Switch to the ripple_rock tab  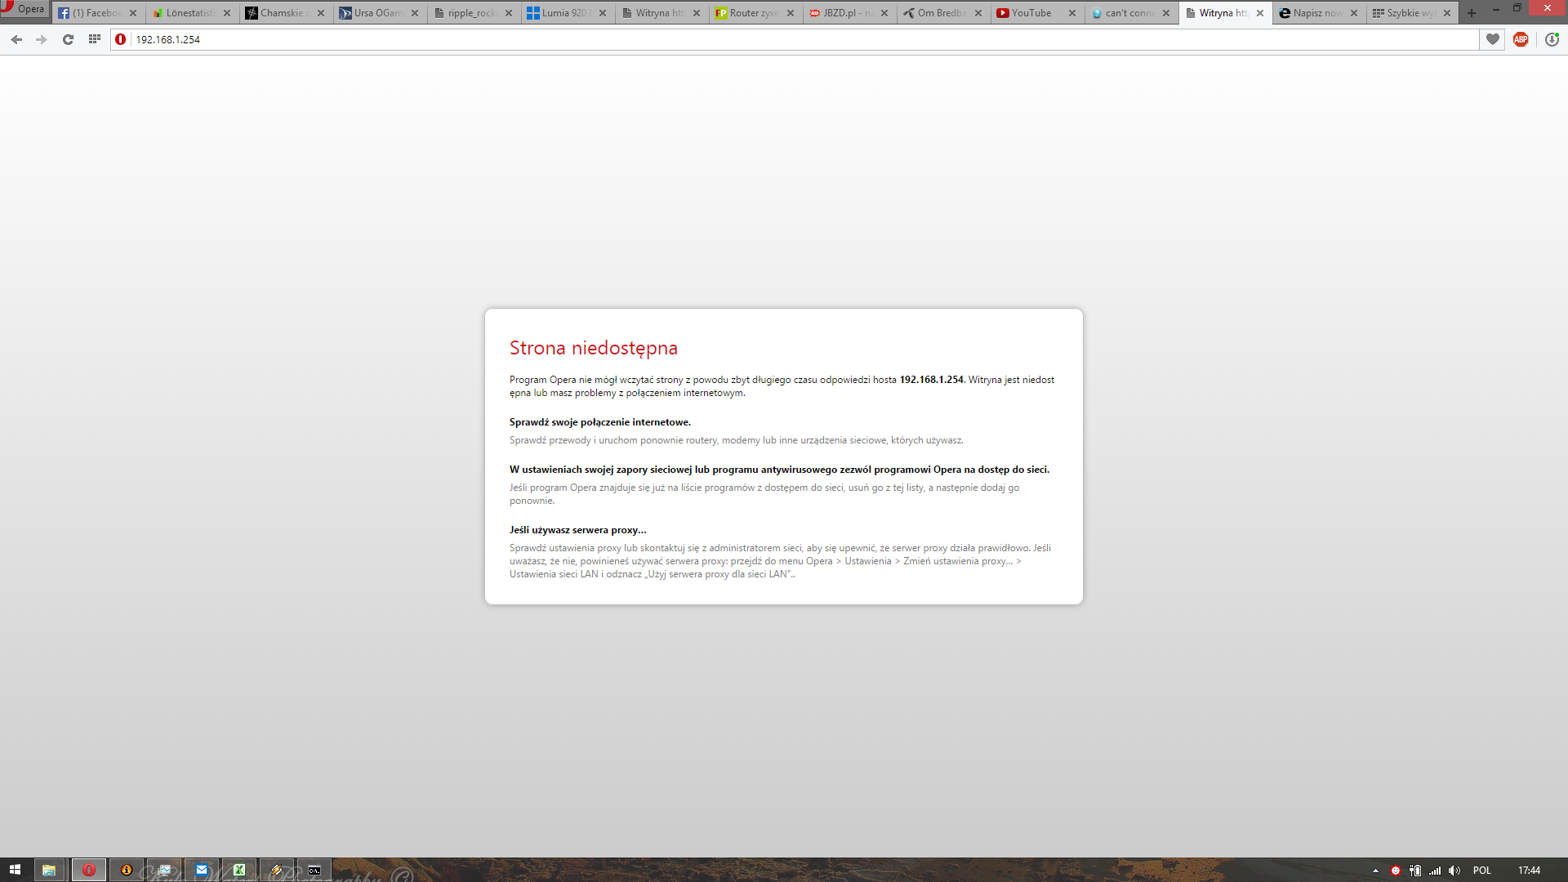point(474,13)
